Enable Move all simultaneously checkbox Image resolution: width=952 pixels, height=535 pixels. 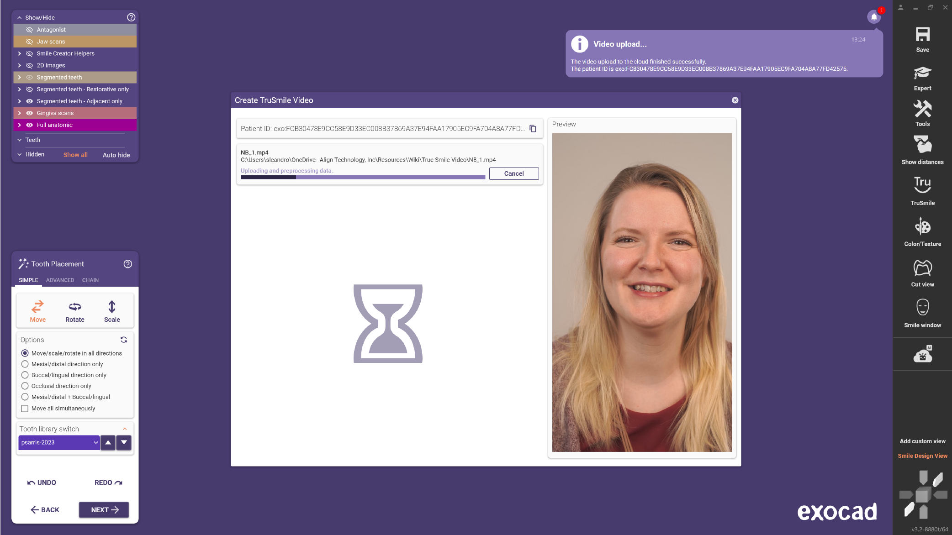coord(25,409)
